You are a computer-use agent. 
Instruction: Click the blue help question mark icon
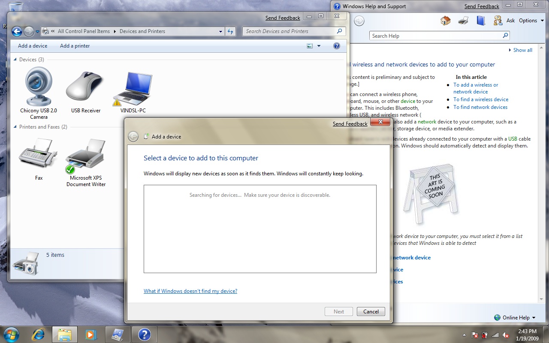[x=337, y=46]
